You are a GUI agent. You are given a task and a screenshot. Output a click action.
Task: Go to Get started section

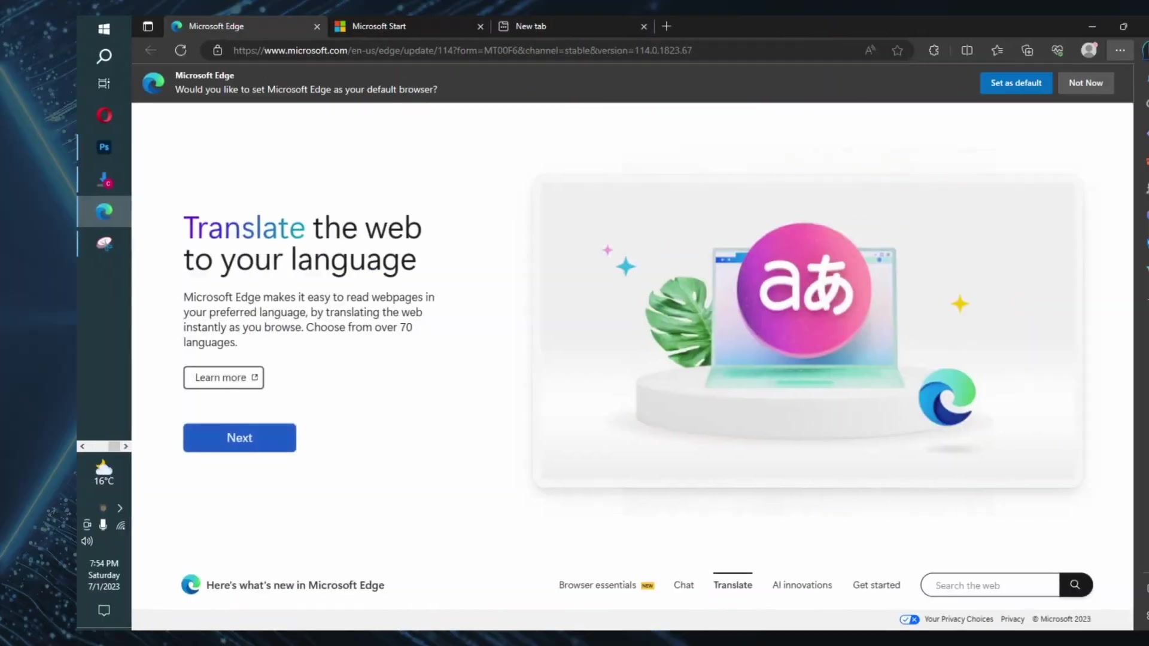pyautogui.click(x=876, y=585)
